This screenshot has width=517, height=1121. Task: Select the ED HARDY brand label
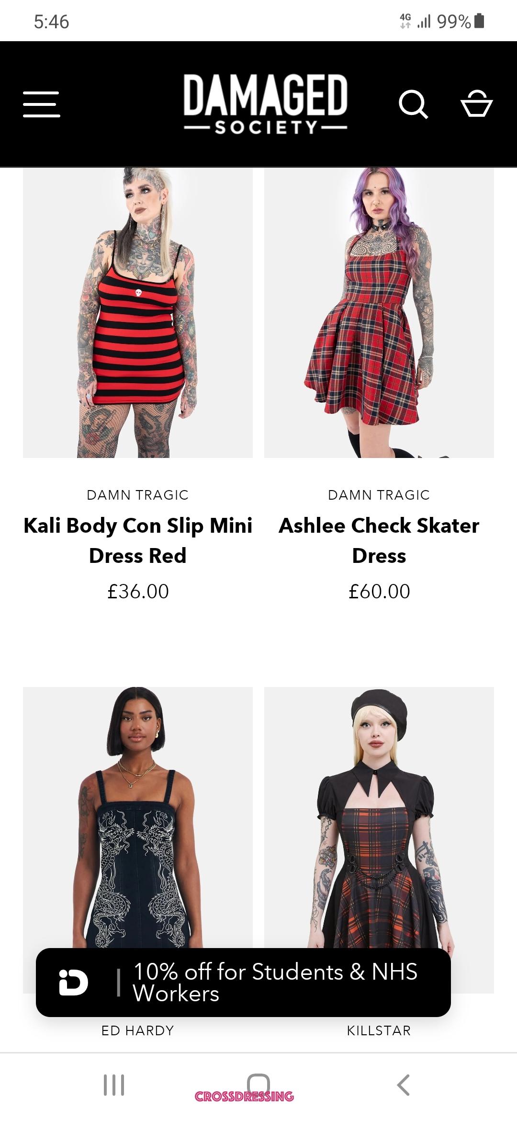[x=138, y=1030]
